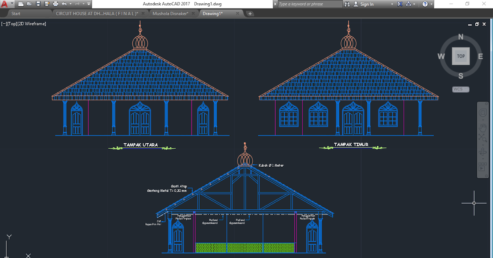Image resolution: width=493 pixels, height=258 pixels.
Task: Expand the redo history dropdown arrow
Action: 84,4
